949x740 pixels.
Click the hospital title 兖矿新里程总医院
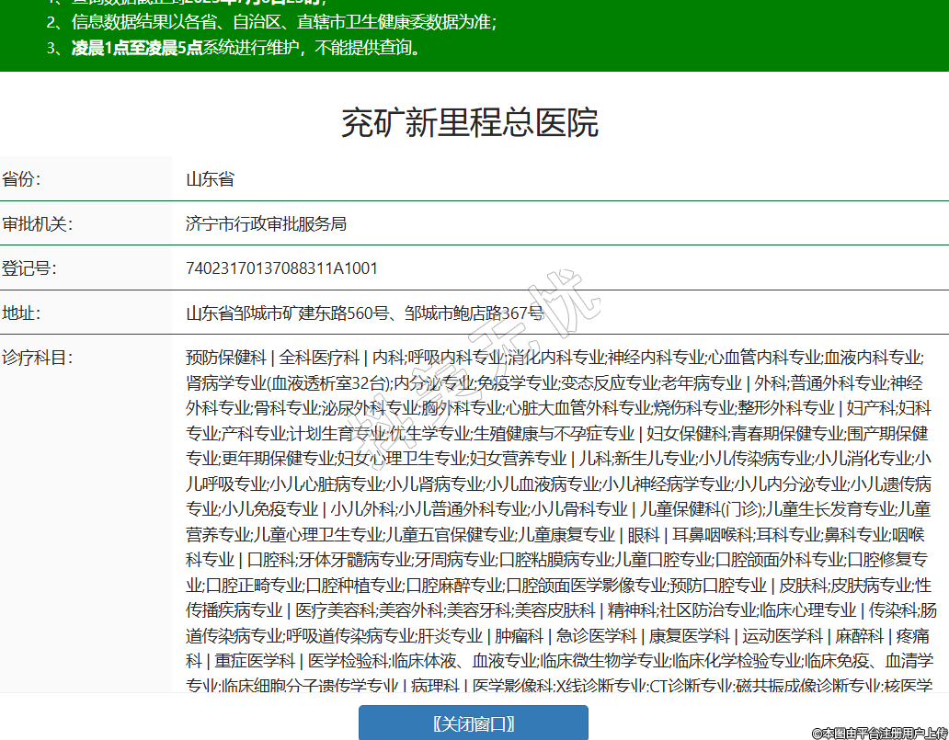pyautogui.click(x=470, y=122)
